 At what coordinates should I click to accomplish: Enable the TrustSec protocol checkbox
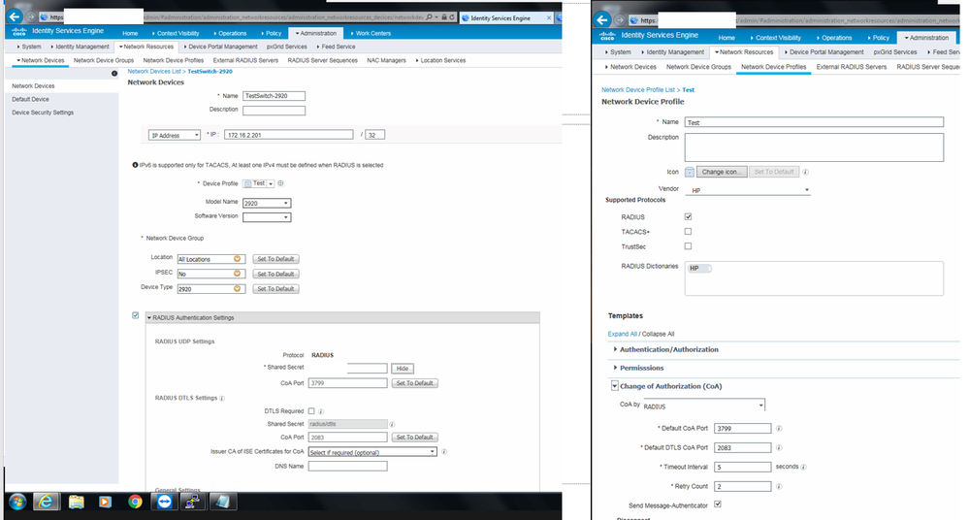pyautogui.click(x=688, y=246)
